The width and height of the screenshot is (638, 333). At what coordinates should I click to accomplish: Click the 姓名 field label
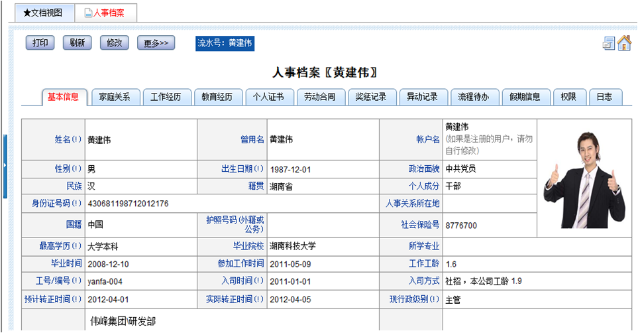point(68,139)
